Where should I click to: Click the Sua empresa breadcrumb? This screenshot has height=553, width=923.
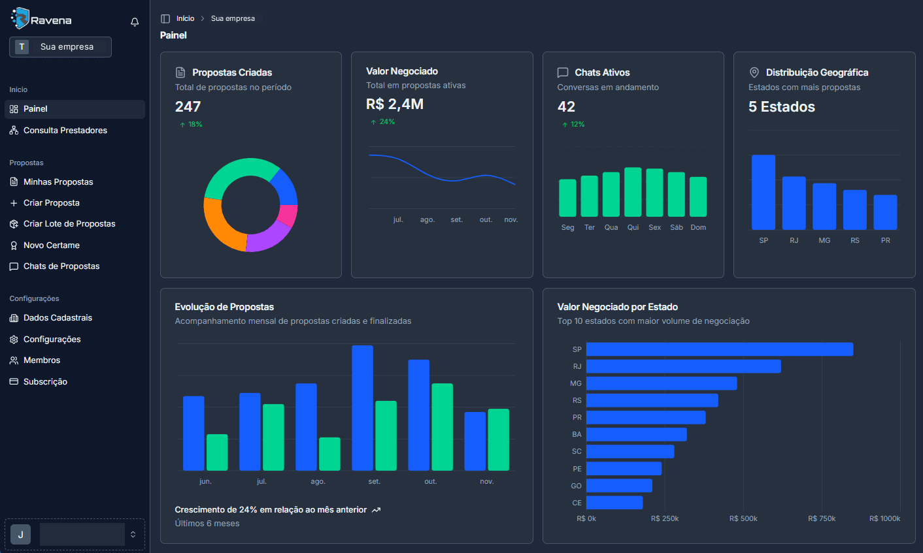click(233, 19)
